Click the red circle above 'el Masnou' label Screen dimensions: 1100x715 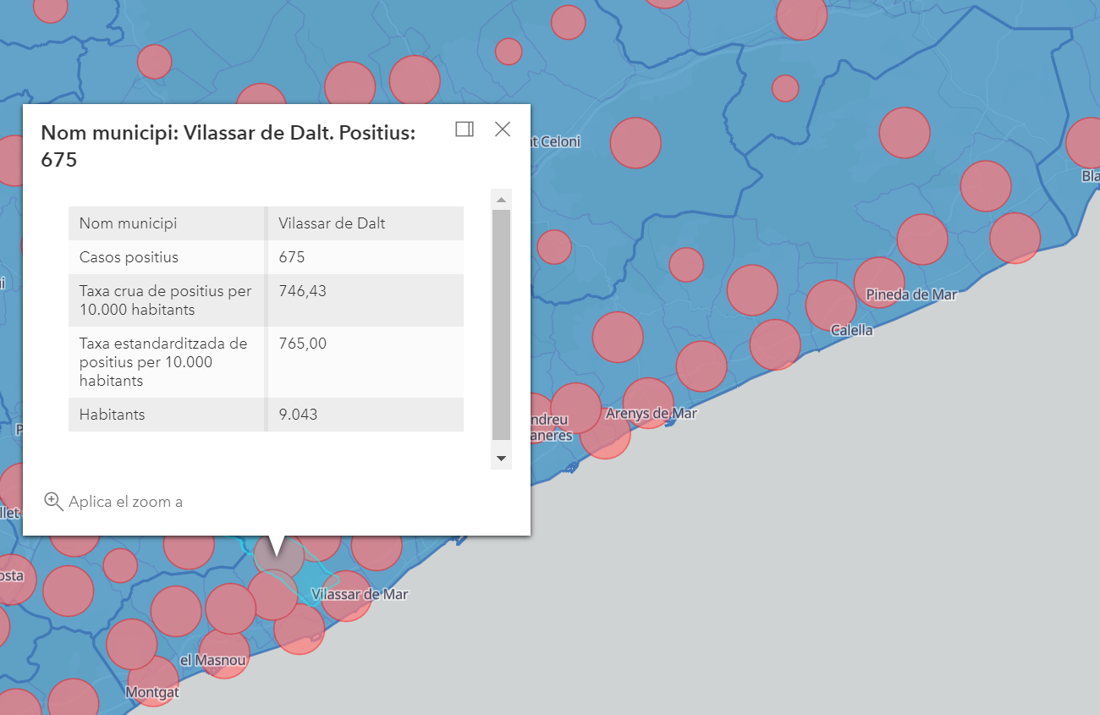pyautogui.click(x=230, y=608)
